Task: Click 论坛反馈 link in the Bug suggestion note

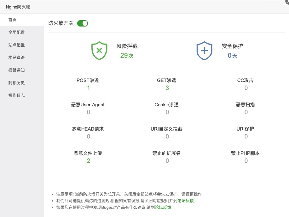Action: [163, 208]
